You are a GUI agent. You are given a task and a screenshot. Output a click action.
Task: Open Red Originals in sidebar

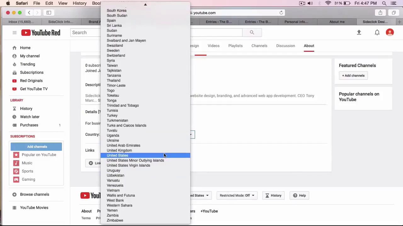tap(31, 81)
